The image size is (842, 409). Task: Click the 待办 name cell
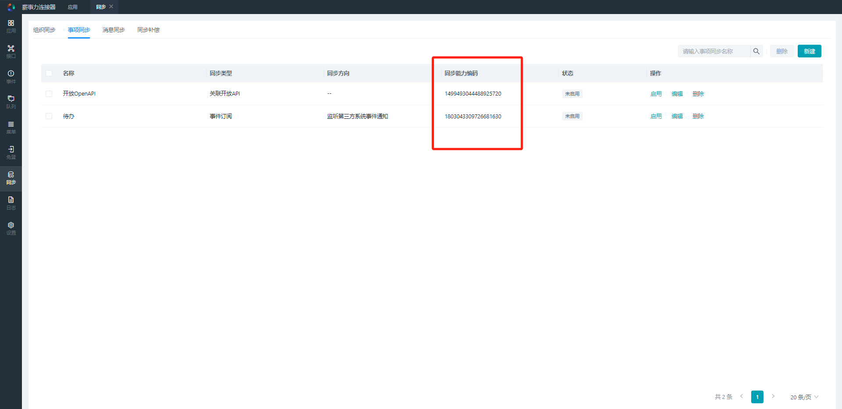point(68,116)
